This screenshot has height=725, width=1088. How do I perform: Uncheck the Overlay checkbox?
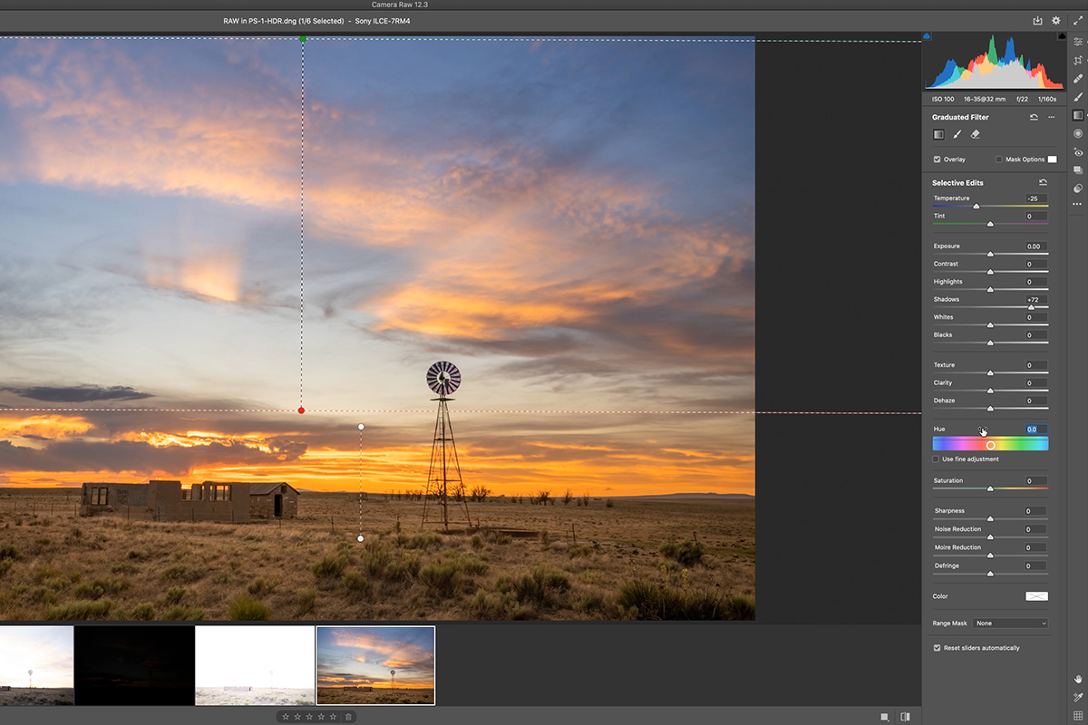pyautogui.click(x=937, y=159)
